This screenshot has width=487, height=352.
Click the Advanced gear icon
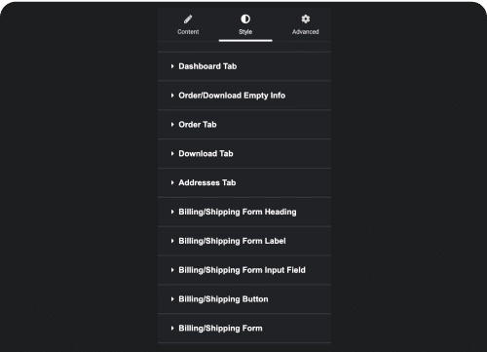coord(306,19)
